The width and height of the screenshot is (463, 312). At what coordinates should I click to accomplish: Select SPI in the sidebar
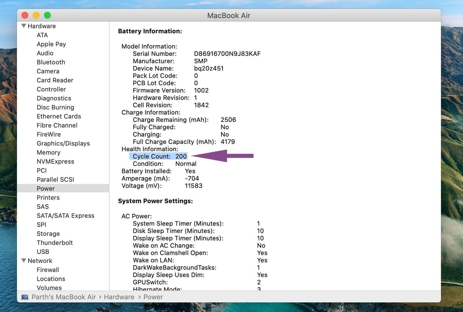[x=41, y=225]
